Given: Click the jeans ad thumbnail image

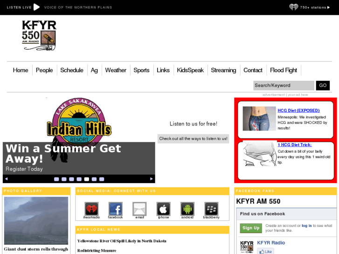Looking at the screenshot, I should tap(259, 118).
